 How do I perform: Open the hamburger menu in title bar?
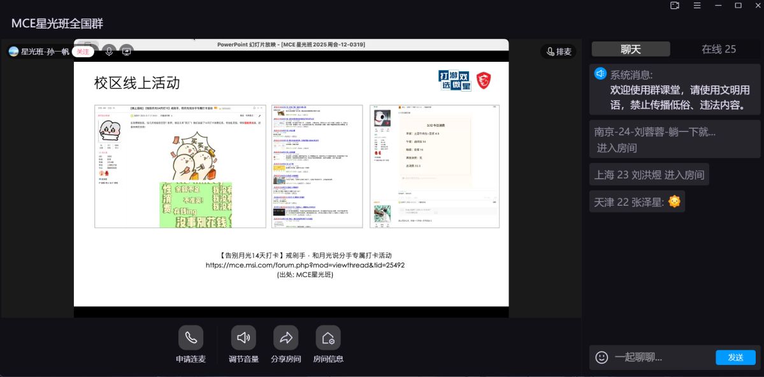pos(697,5)
